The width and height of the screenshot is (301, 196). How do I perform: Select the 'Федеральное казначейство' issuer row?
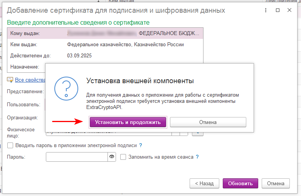[105, 45]
